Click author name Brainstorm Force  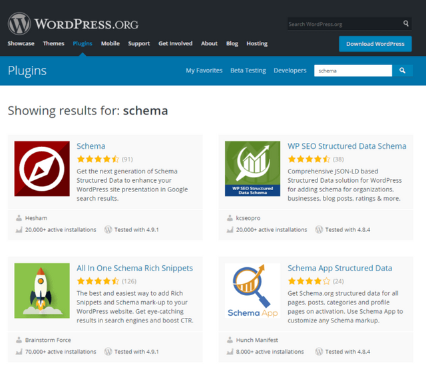tap(48, 340)
